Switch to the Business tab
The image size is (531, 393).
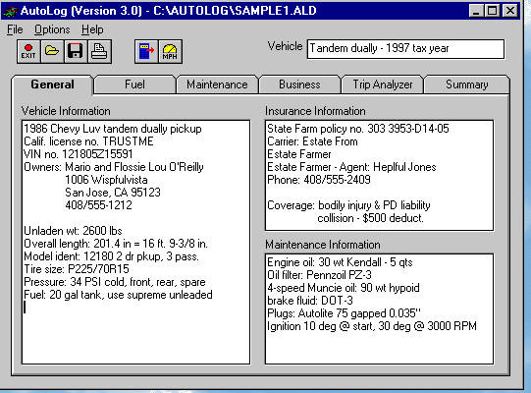tap(299, 84)
